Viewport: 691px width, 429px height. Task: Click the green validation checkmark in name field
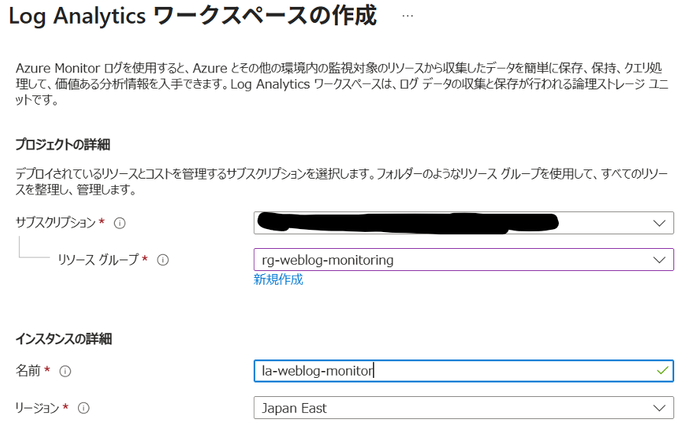(662, 371)
